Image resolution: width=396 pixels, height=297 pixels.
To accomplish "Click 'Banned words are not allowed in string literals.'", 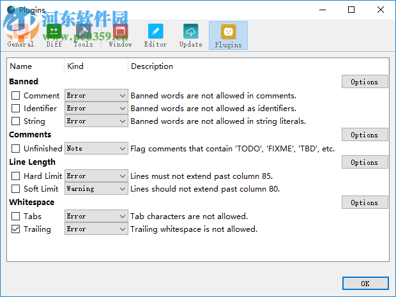I will click(218, 121).
